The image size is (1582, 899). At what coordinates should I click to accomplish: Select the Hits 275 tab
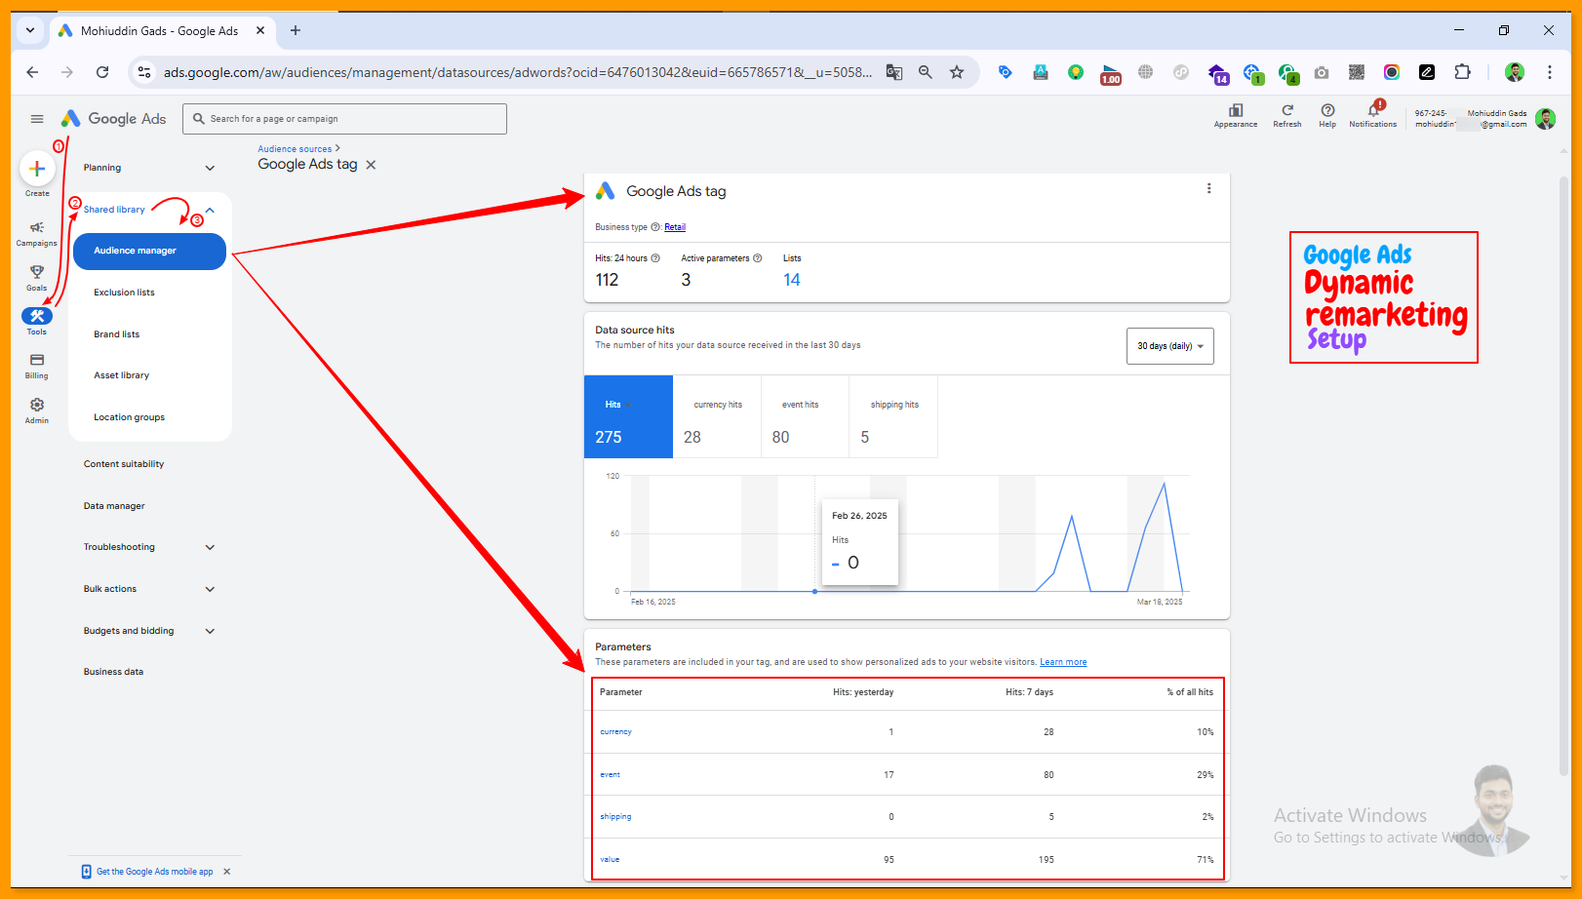point(628,416)
